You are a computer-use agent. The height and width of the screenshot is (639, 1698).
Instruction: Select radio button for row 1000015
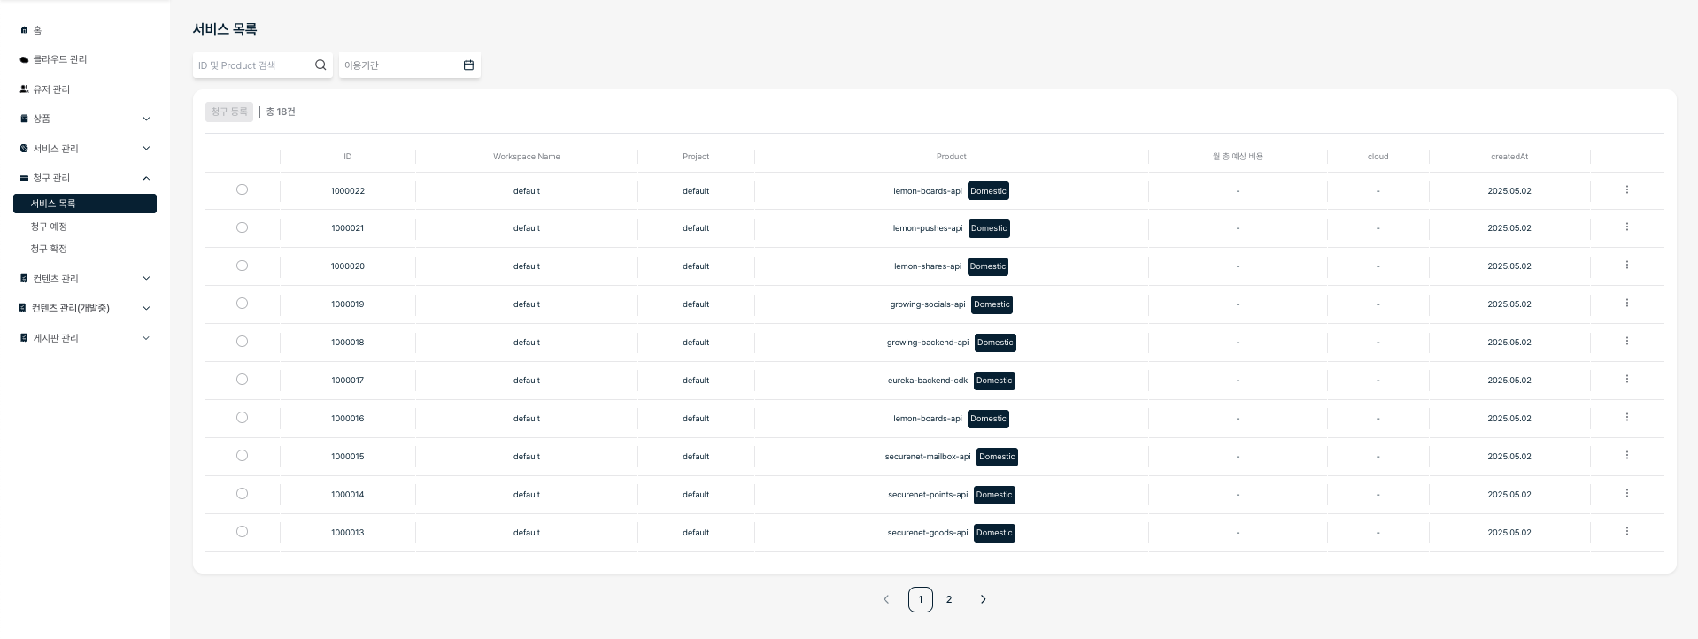[x=242, y=456]
